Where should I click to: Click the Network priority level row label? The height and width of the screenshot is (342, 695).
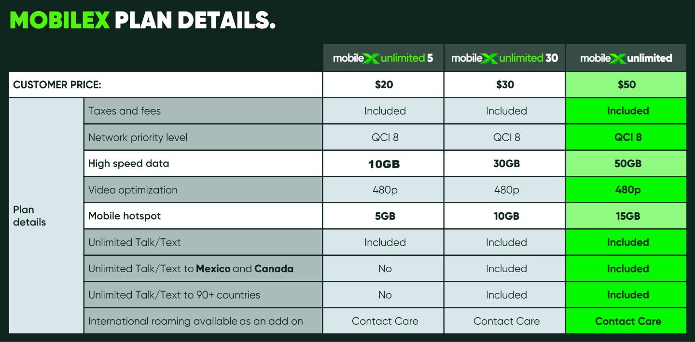click(x=138, y=137)
